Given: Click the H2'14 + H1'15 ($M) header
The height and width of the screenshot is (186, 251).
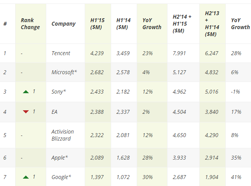Looking at the screenshot, I should point(182,24).
